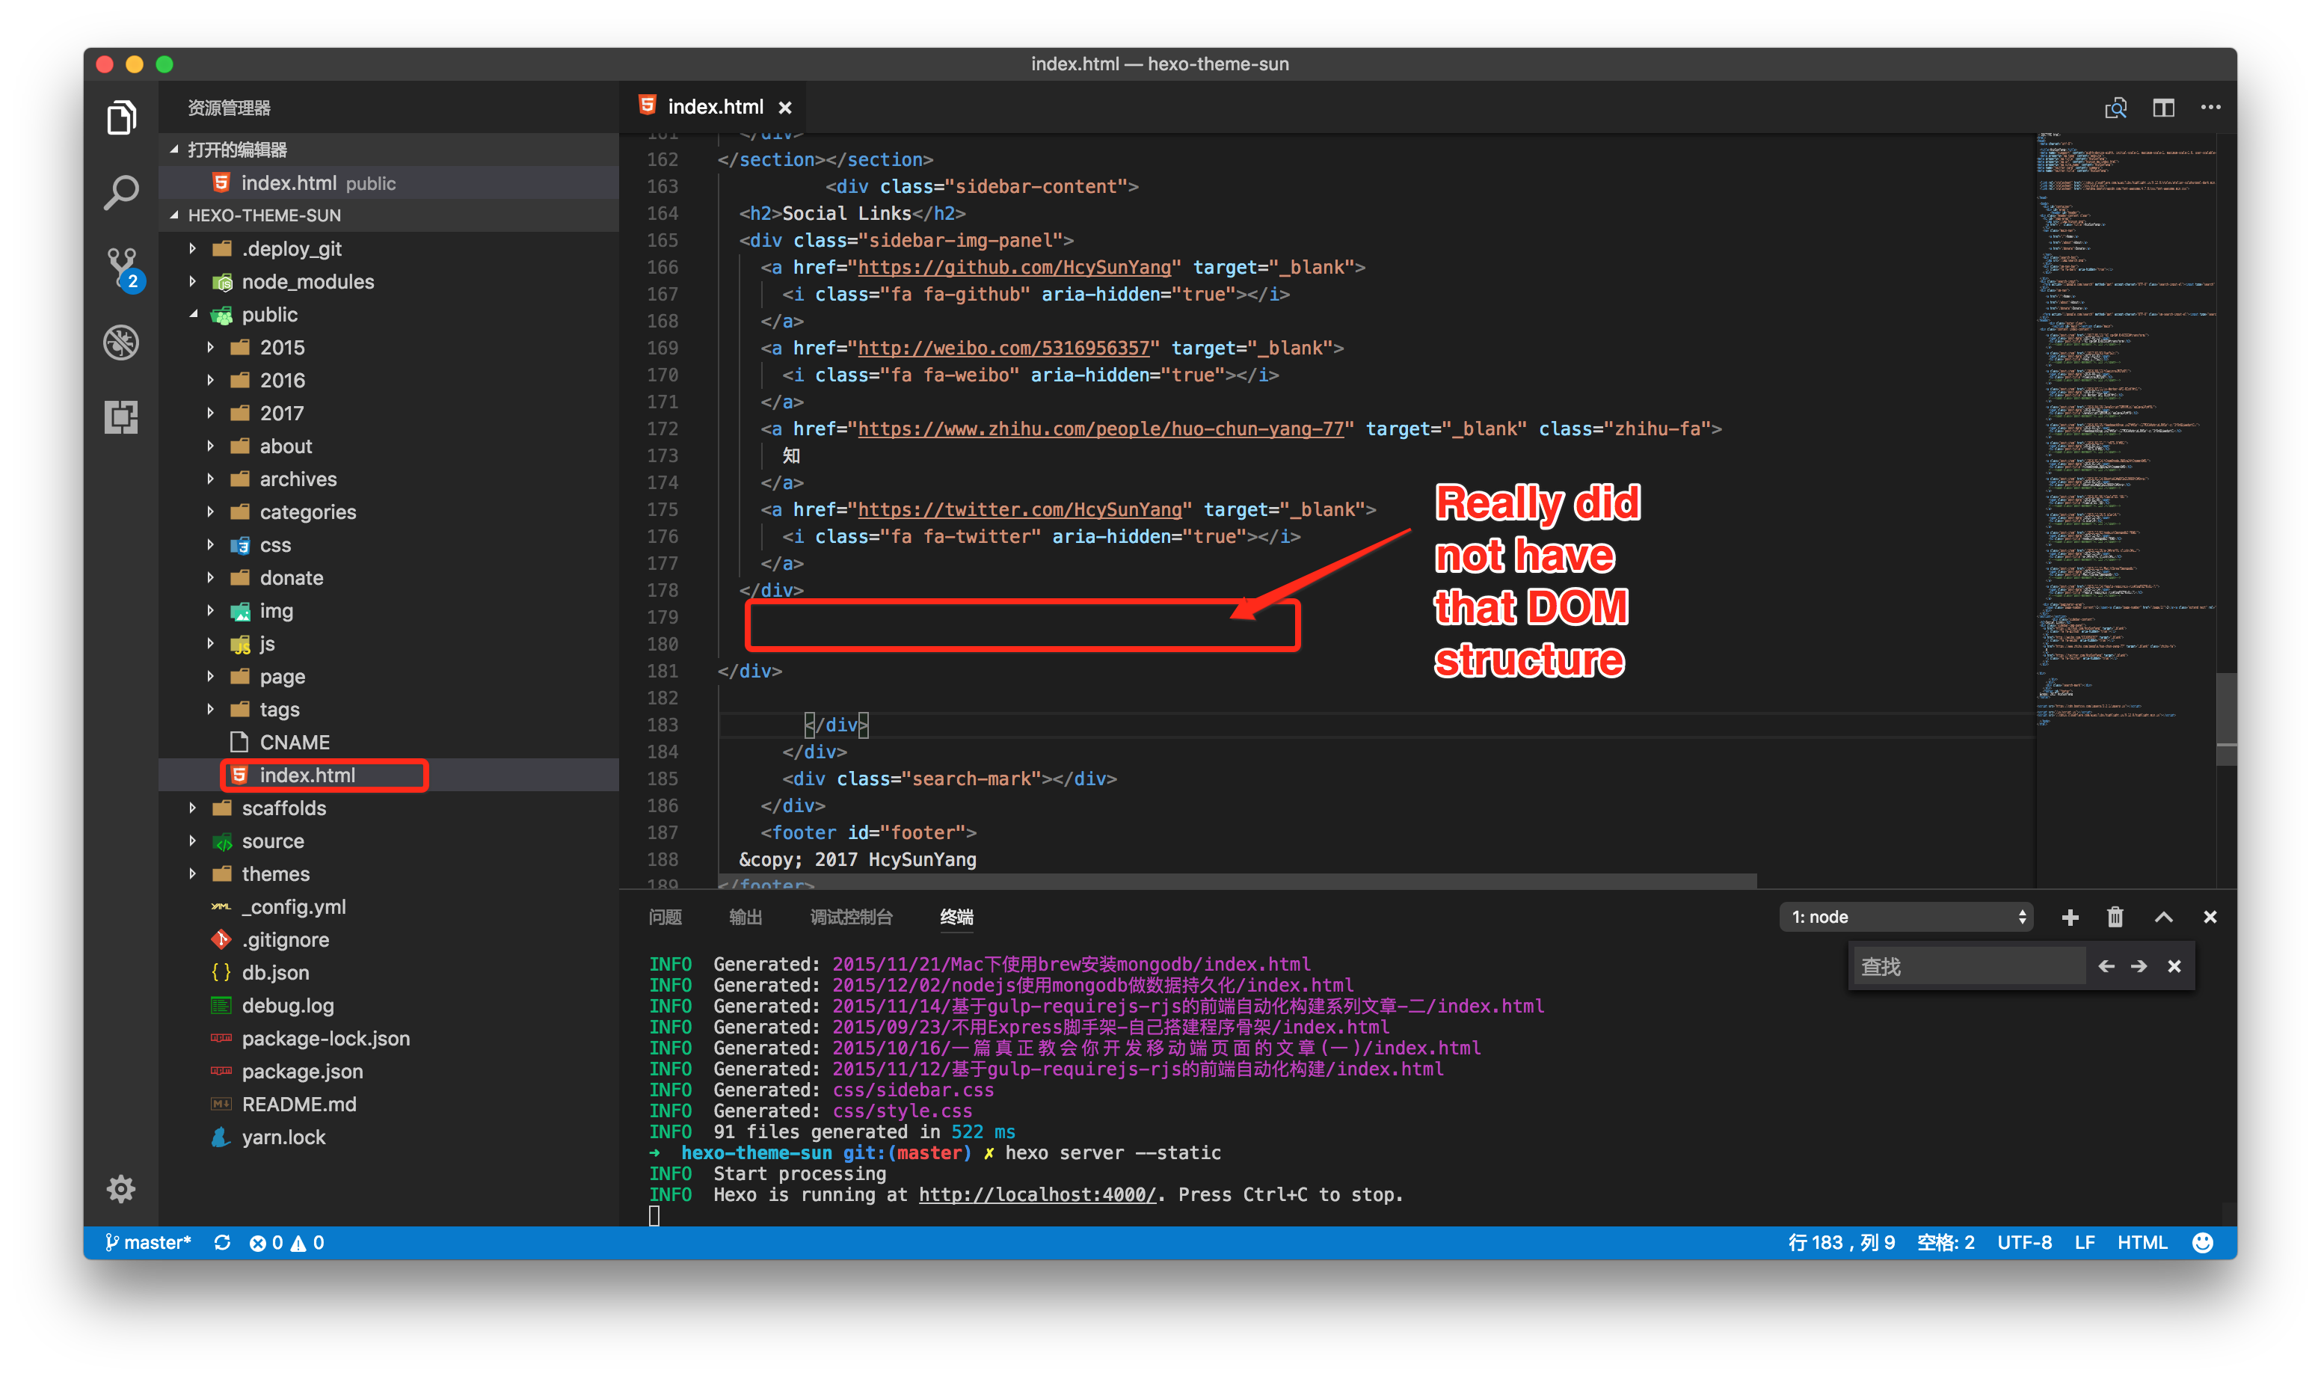The height and width of the screenshot is (1379, 2321).
Task: Click the sync changes status icon
Action: pos(222,1242)
